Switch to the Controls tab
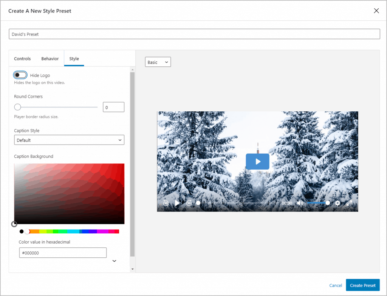 [22, 59]
